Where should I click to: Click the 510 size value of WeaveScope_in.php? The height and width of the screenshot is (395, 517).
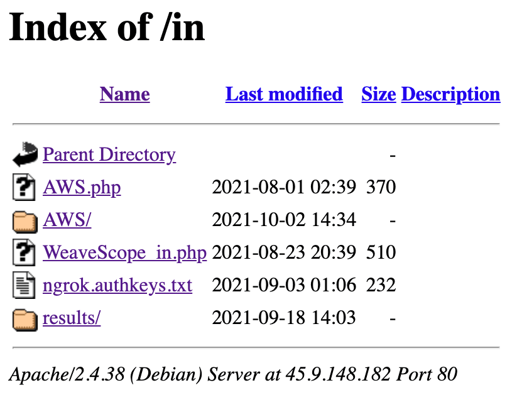pyautogui.click(x=381, y=252)
